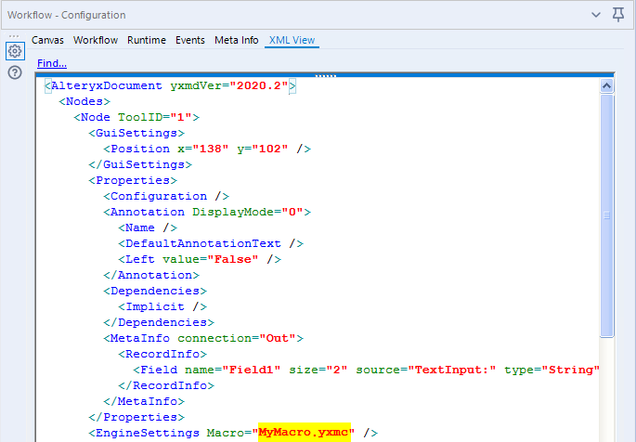Open the configuration gear icon

tap(15, 51)
